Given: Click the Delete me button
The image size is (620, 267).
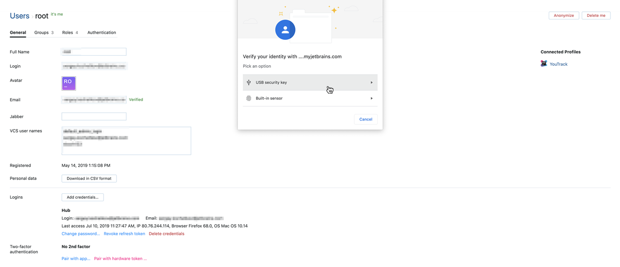Looking at the screenshot, I should [596, 15].
